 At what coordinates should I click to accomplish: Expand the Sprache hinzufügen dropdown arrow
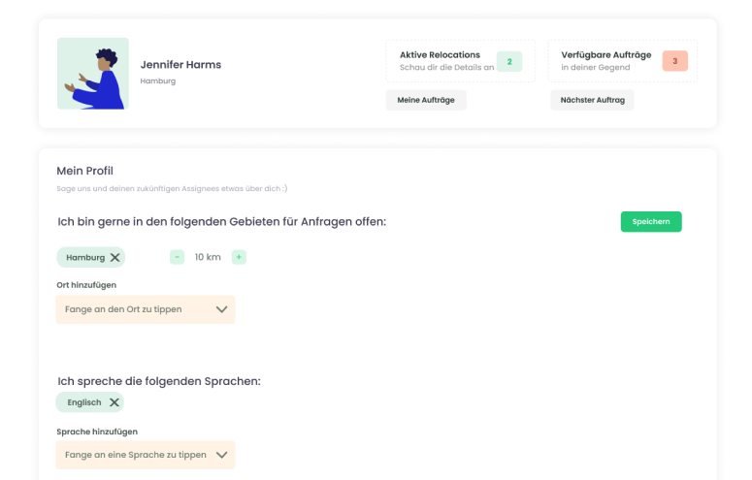click(x=221, y=455)
